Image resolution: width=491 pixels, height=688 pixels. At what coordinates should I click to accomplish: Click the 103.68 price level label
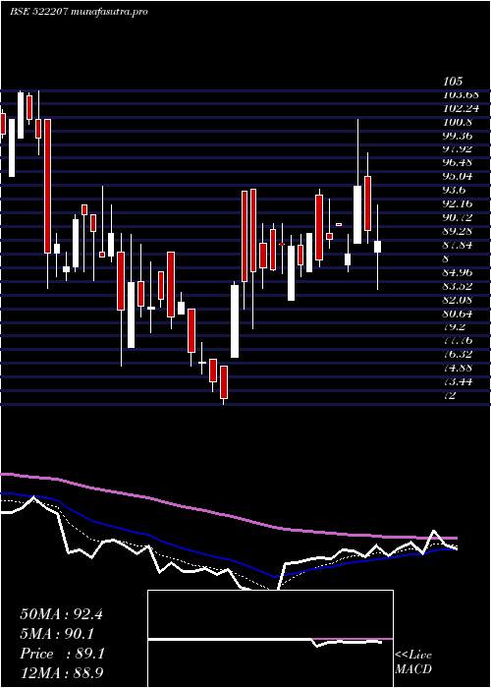coord(461,94)
